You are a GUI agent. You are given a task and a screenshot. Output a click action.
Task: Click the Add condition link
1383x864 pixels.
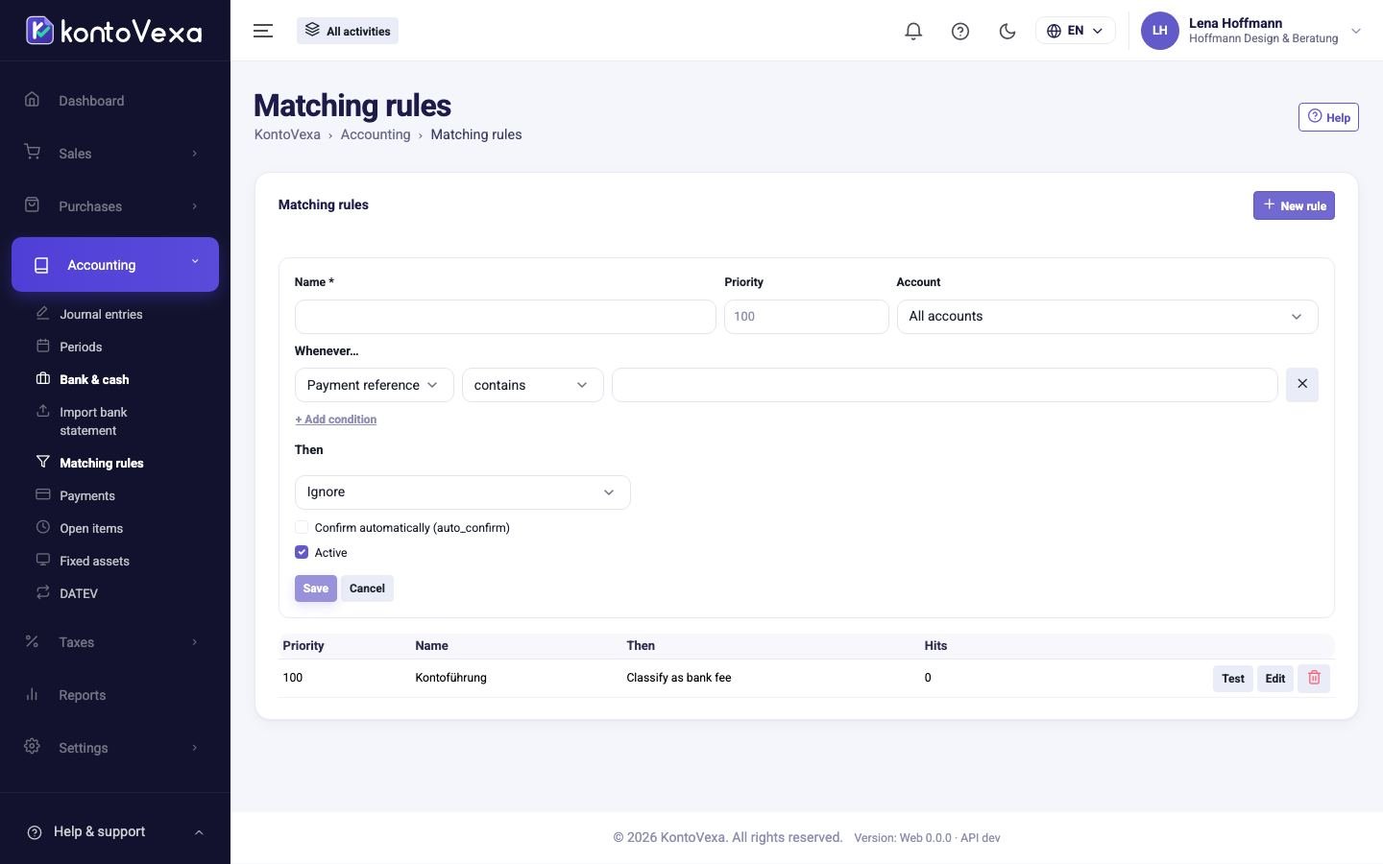(335, 420)
